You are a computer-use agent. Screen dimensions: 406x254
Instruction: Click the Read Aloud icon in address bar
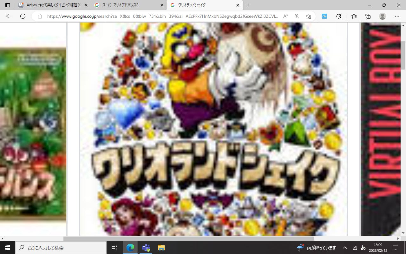coord(285,16)
